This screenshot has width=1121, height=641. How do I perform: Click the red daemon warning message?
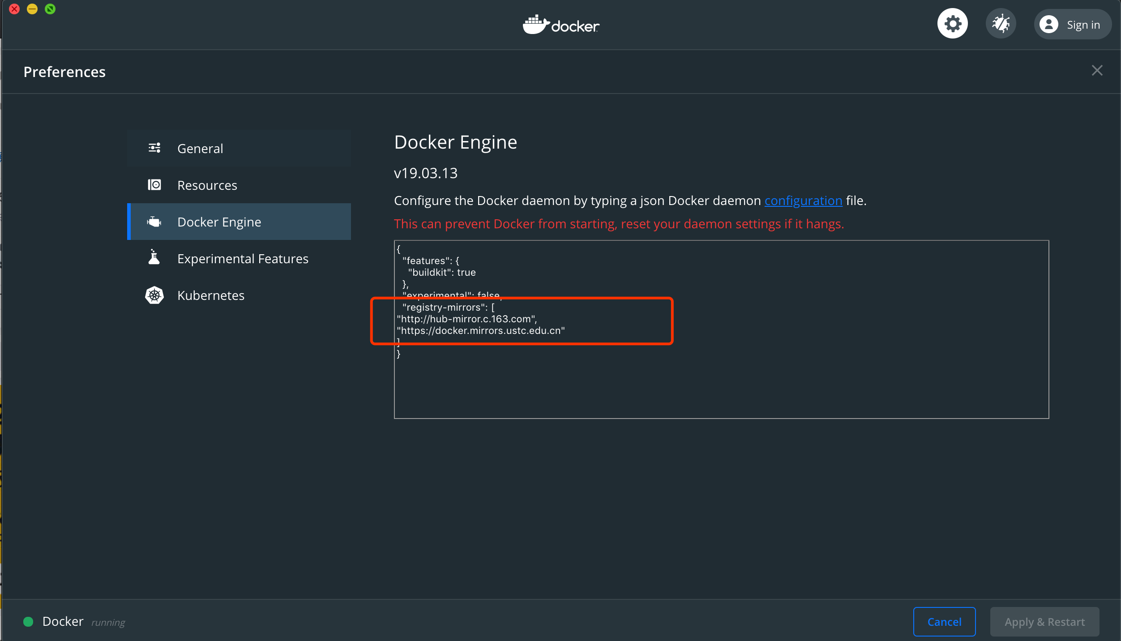tap(619, 224)
